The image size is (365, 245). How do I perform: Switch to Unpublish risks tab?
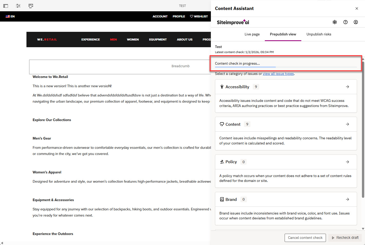click(319, 34)
